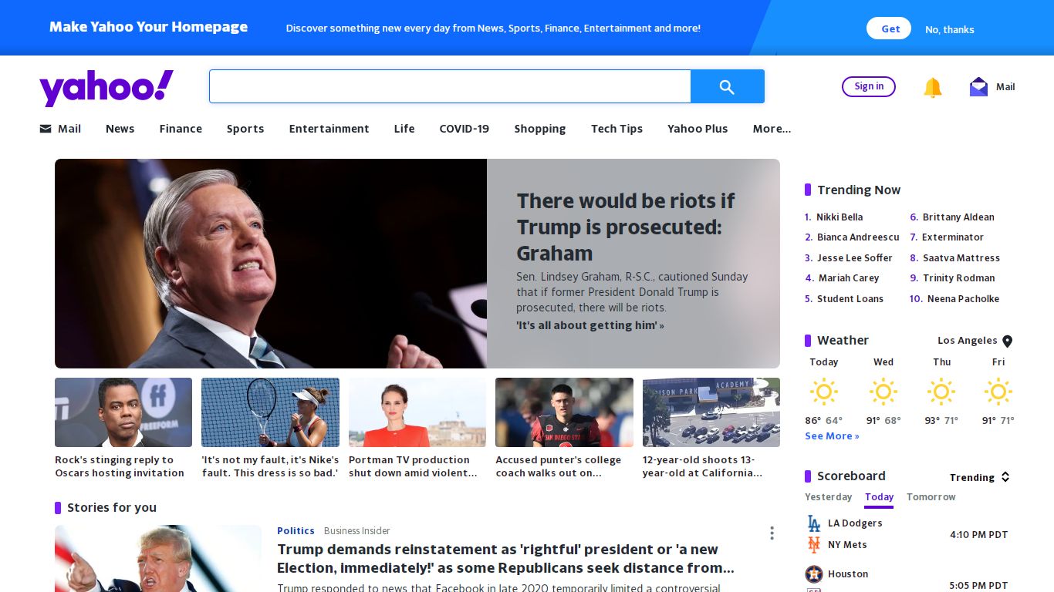Click the Los Angeles weather location text
The width and height of the screenshot is (1054, 592).
pos(968,341)
